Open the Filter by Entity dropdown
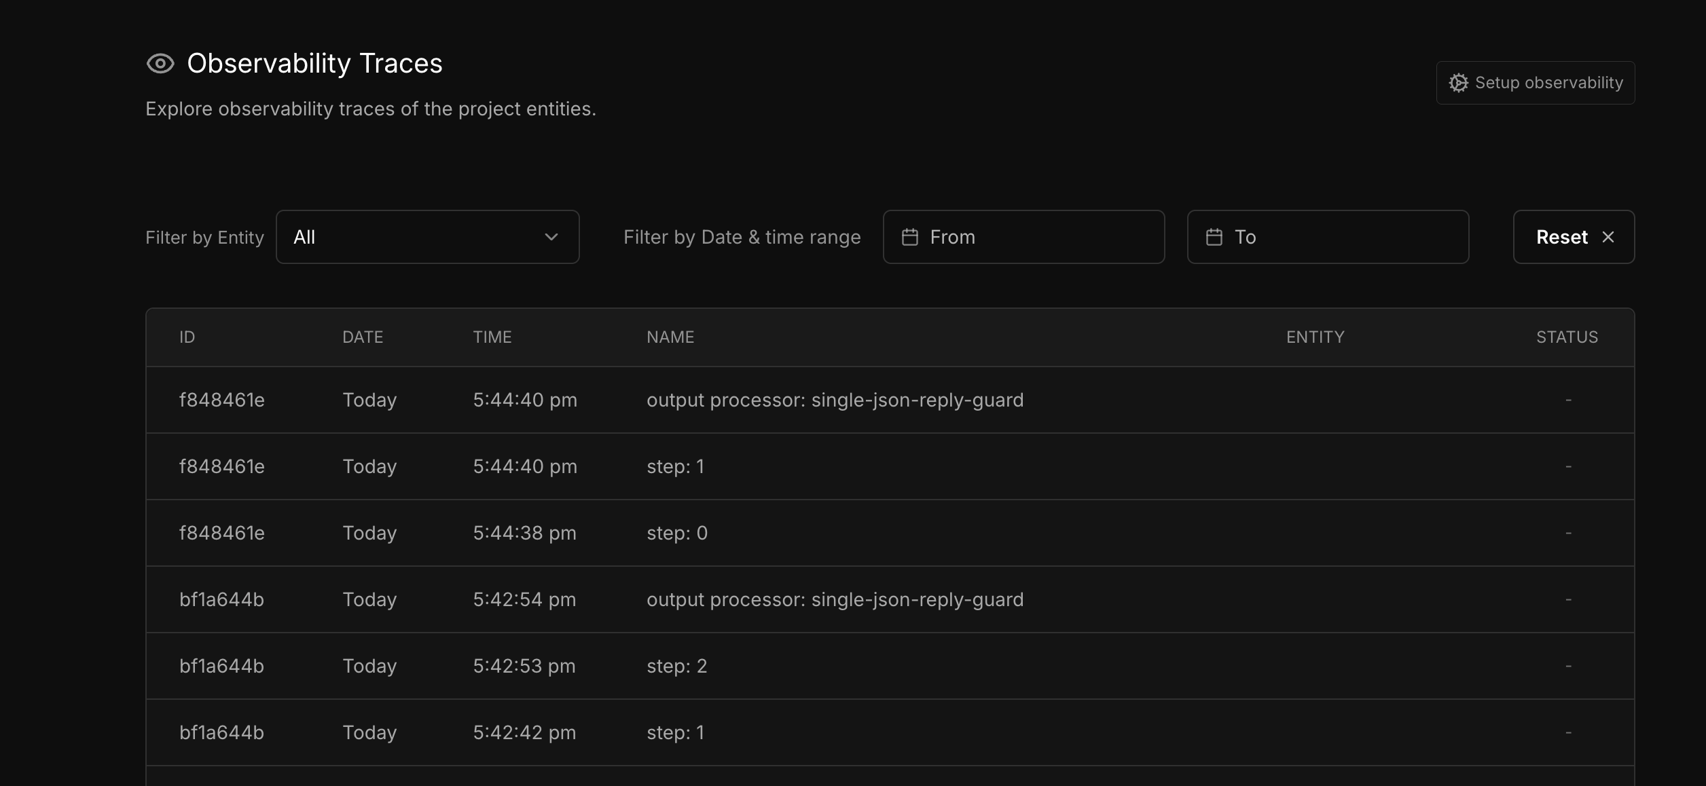Image resolution: width=1706 pixels, height=786 pixels. point(426,237)
